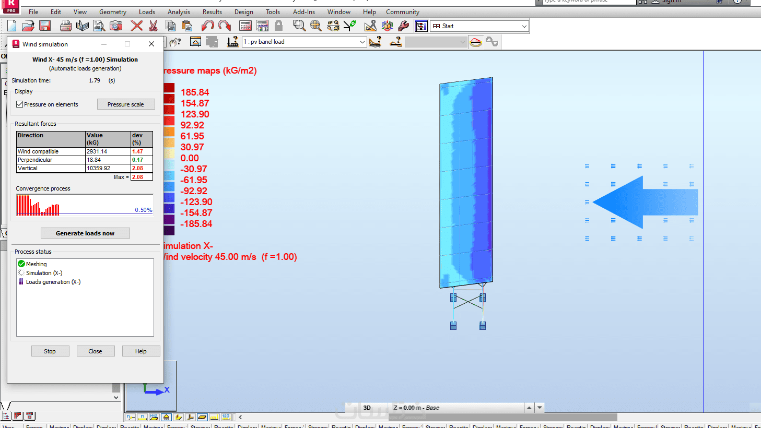Click the sine wave icon in second toolbar

click(492, 42)
